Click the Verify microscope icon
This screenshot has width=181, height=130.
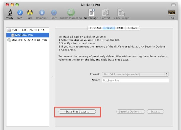(x=10, y=12)
